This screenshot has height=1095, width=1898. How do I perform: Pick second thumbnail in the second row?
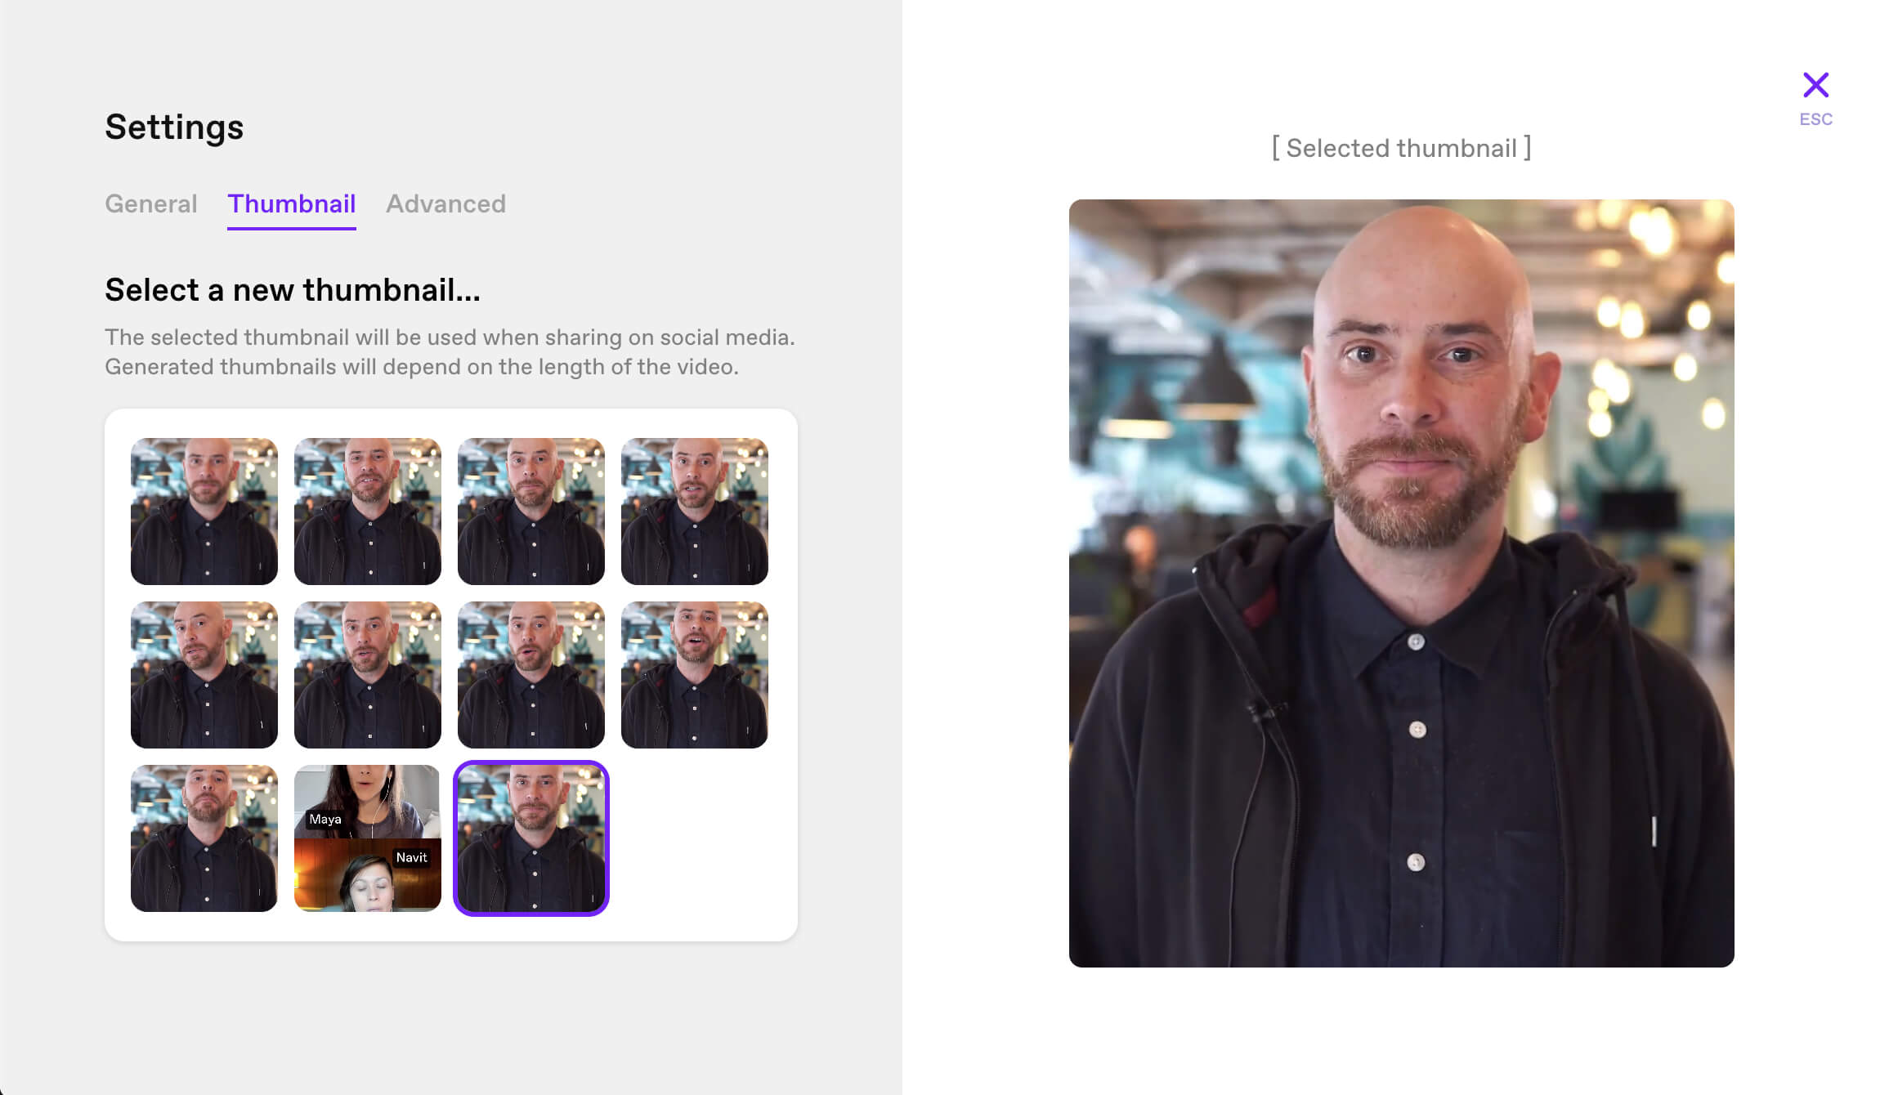(x=368, y=675)
